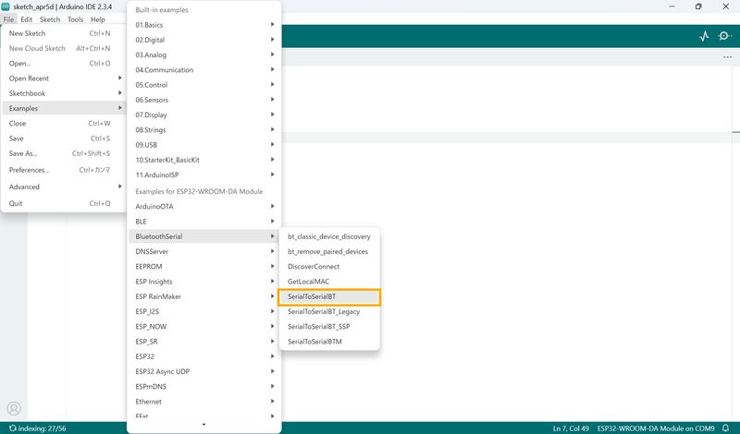Image resolution: width=740 pixels, height=434 pixels.
Task: Select BluetoothSerial examples entry
Action: 203,236
